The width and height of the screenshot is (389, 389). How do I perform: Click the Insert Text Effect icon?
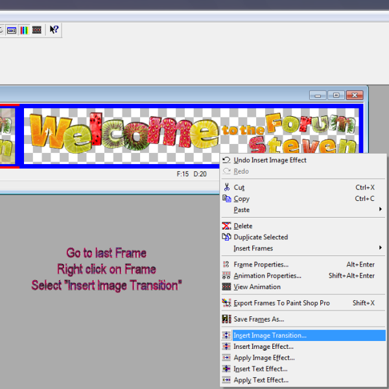226,369
